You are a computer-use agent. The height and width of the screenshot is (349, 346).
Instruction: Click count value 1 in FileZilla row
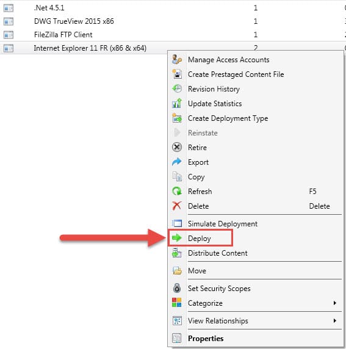(256, 35)
